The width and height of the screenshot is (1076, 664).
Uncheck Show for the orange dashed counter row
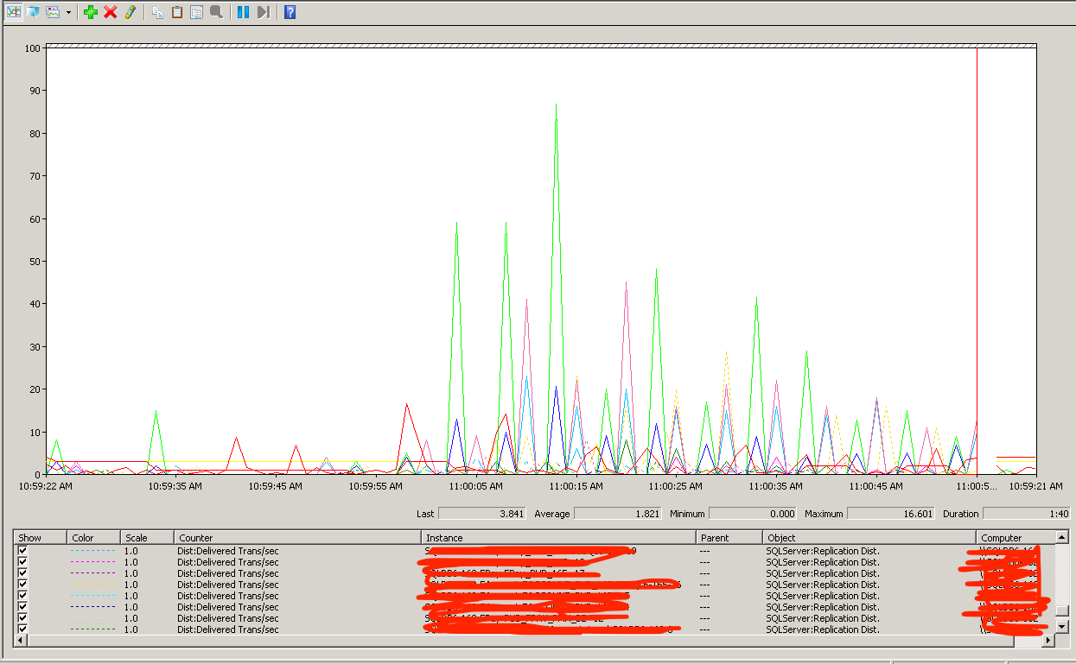click(22, 584)
